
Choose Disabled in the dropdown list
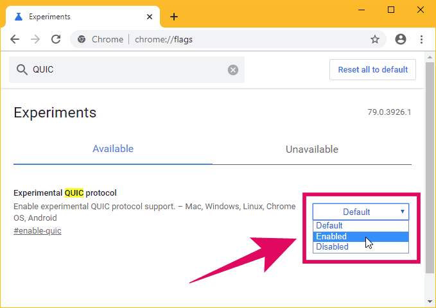(x=361, y=246)
